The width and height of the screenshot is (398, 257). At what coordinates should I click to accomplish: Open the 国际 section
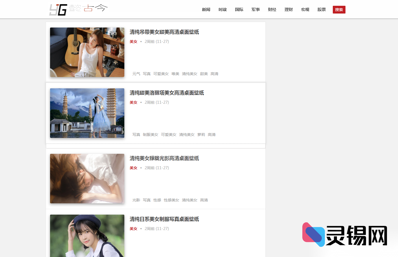point(239,9)
